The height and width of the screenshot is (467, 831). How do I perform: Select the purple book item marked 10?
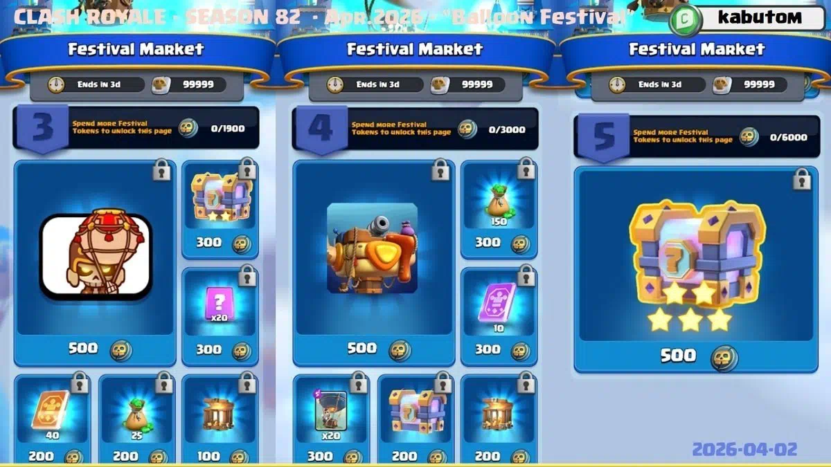pyautogui.click(x=499, y=317)
